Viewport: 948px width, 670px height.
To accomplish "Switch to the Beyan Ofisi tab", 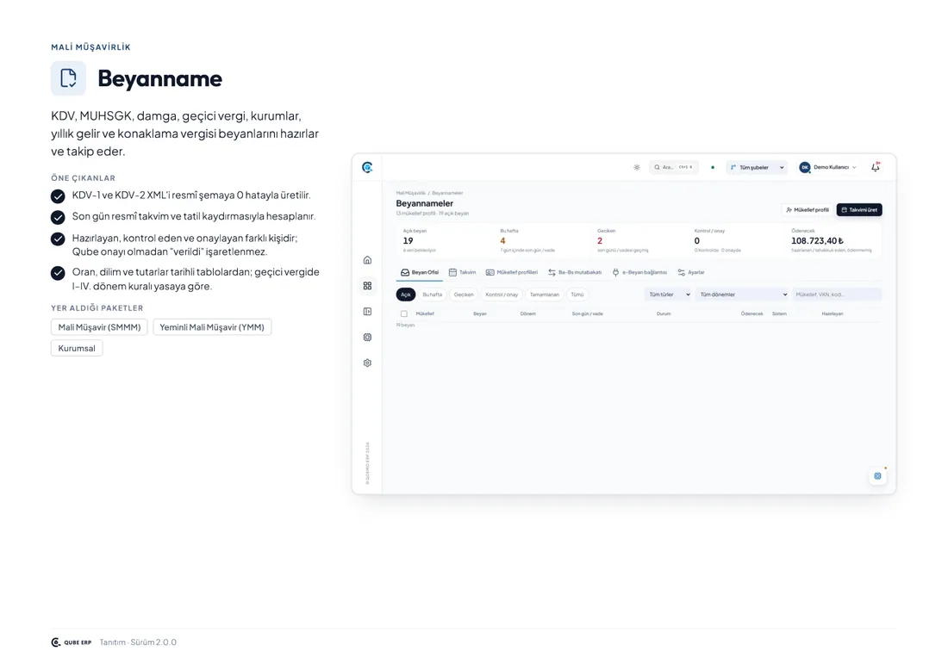I will tap(420, 272).
